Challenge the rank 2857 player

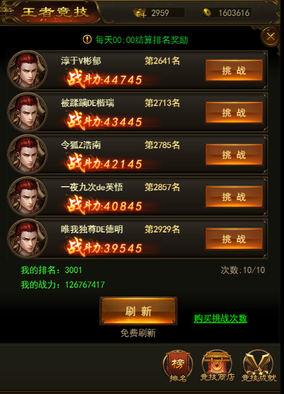[x=234, y=197]
